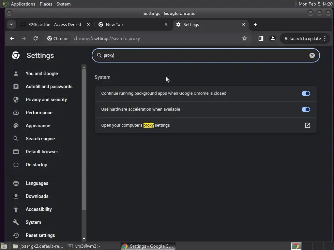Open Appearance settings section
Viewport: 334px width, 250px height.
tap(38, 126)
